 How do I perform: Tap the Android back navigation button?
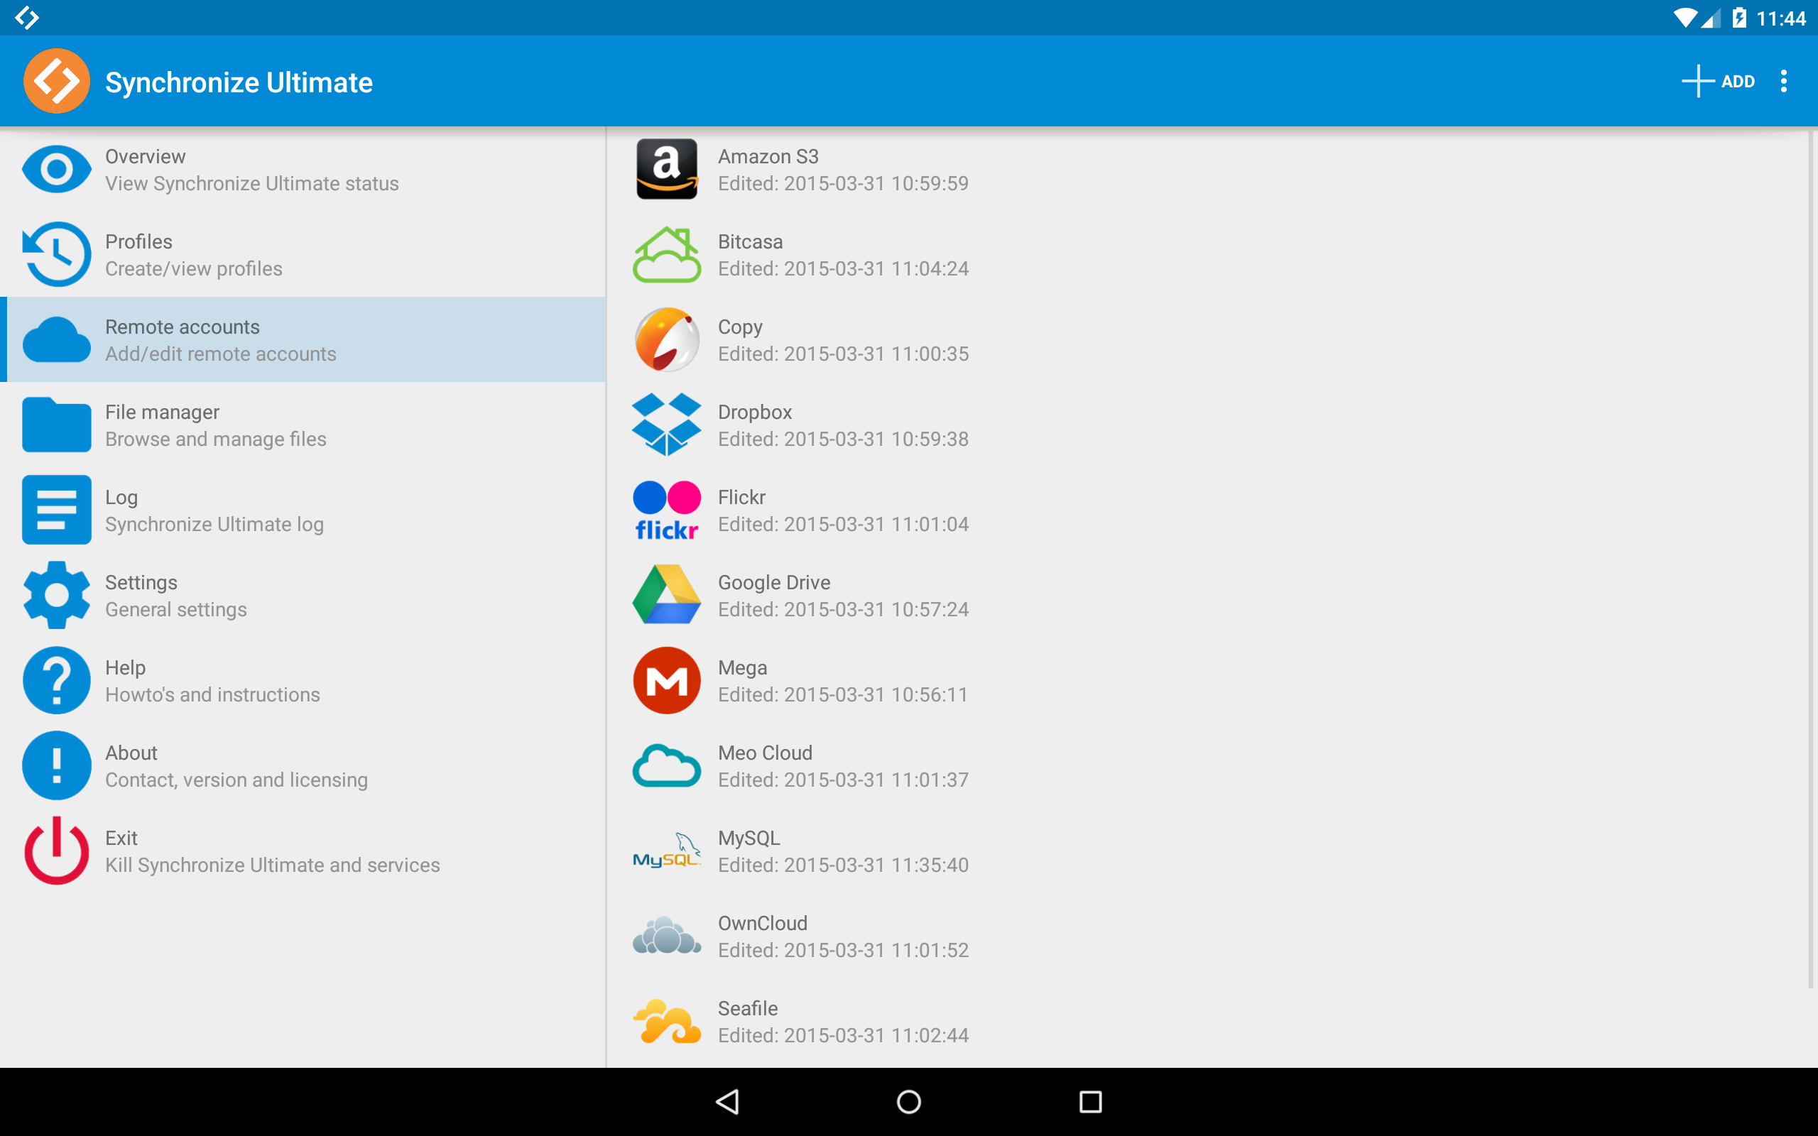click(727, 1101)
